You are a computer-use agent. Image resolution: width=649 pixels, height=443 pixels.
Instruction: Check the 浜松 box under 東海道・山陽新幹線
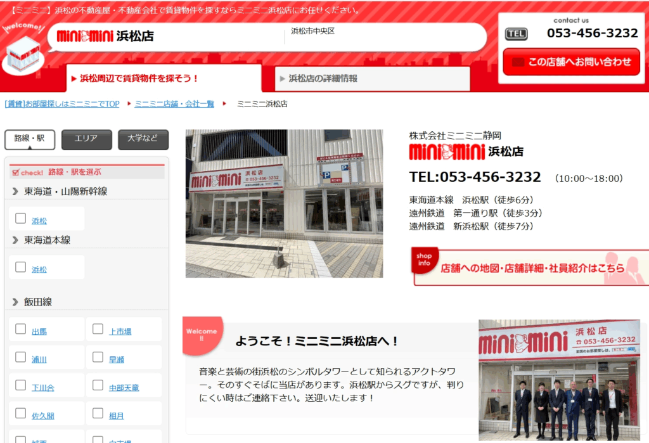21,219
